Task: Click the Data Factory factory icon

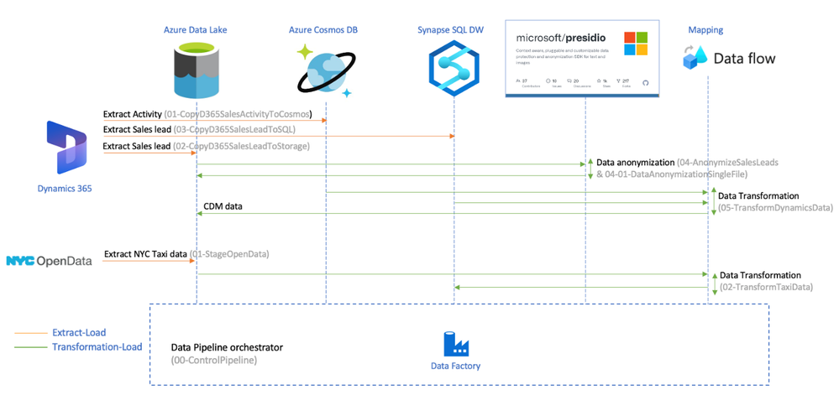Action: (x=456, y=344)
